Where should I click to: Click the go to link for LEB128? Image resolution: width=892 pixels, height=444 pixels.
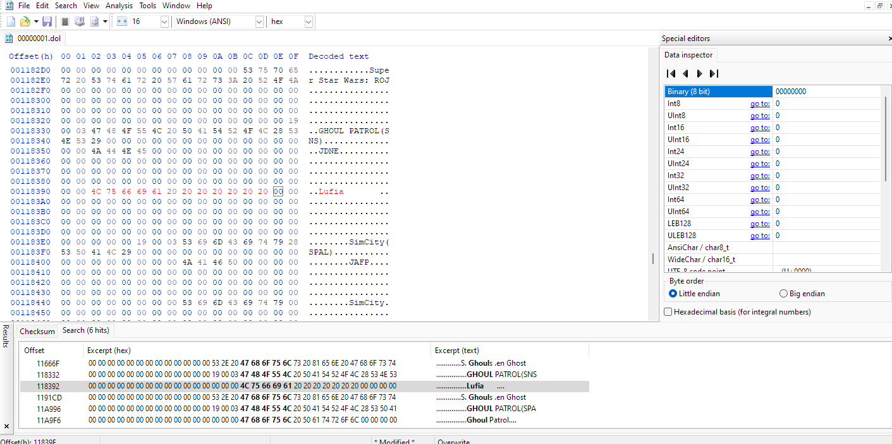[760, 224]
